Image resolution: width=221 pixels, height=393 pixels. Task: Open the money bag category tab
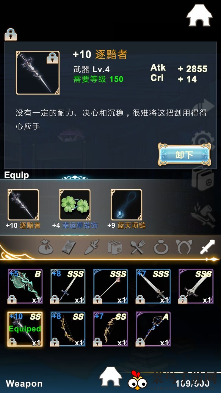pos(46,247)
